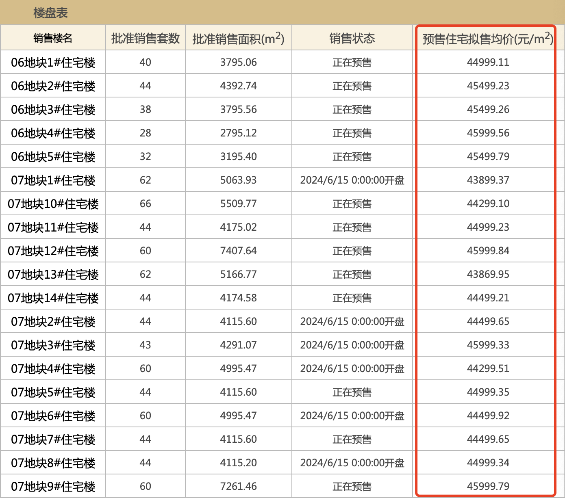Click the 楼盘表 section title
The width and height of the screenshot is (565, 498).
pos(50,13)
